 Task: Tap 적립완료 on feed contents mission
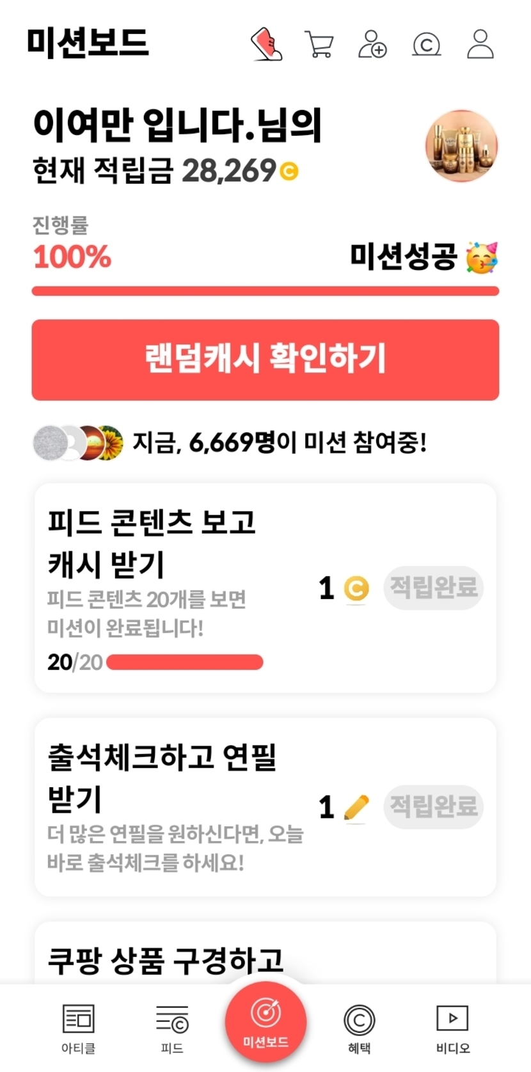433,587
